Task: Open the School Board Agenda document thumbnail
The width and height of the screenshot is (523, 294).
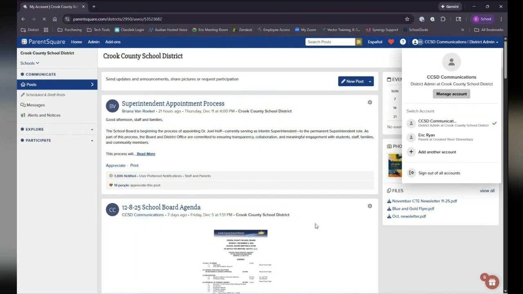Action: point(241,261)
